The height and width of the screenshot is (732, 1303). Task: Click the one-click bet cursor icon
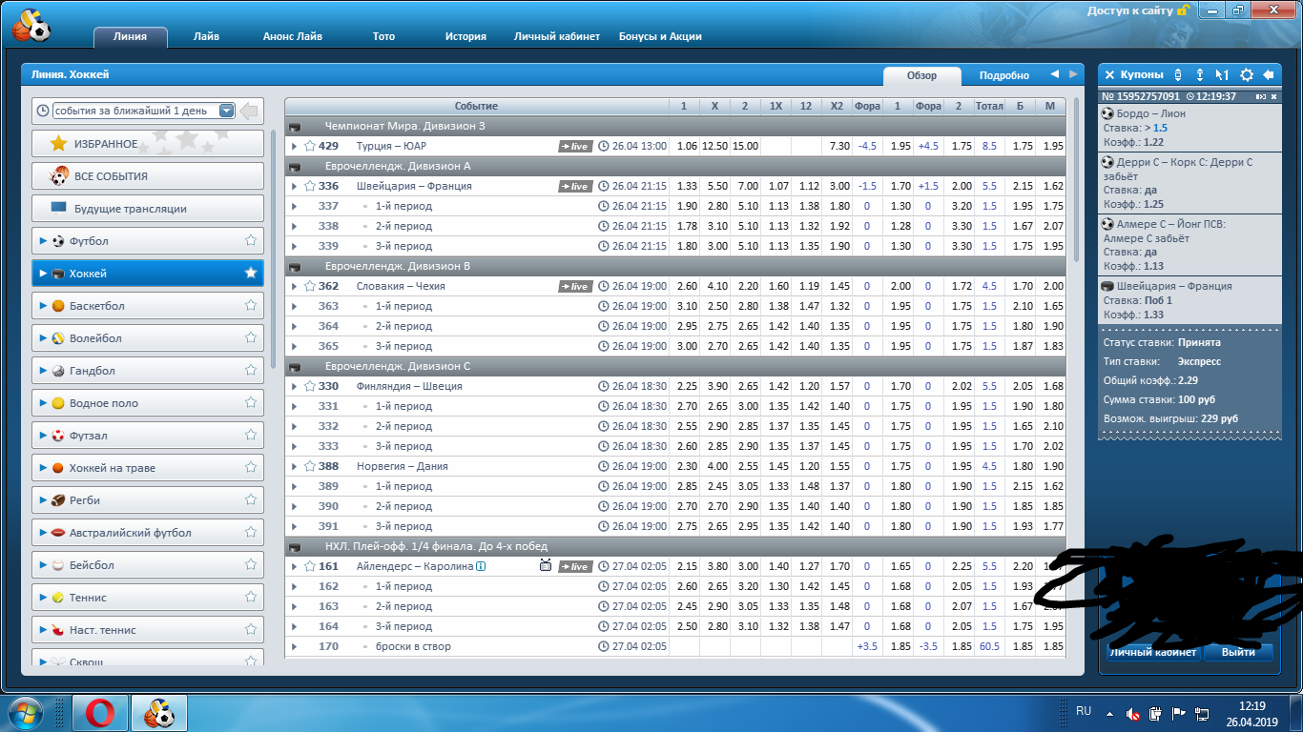pyautogui.click(x=1222, y=74)
